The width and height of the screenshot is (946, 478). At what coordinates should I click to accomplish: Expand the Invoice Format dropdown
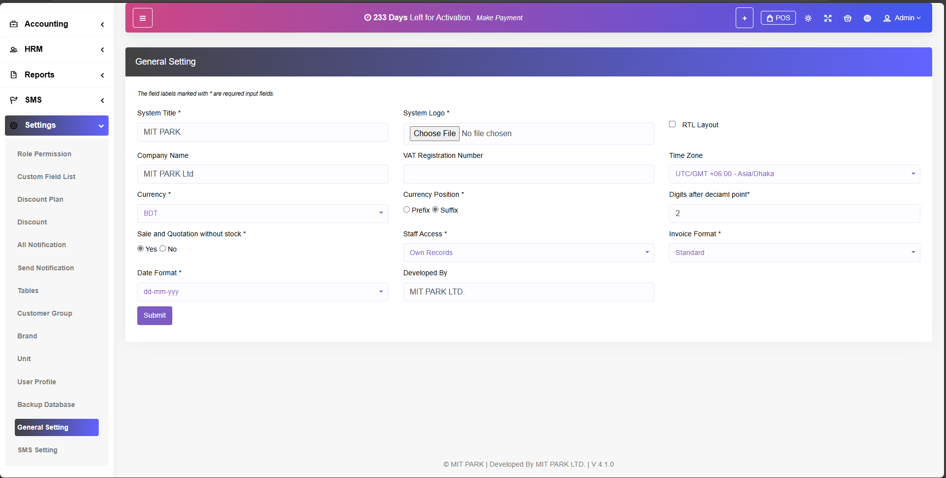coord(794,253)
